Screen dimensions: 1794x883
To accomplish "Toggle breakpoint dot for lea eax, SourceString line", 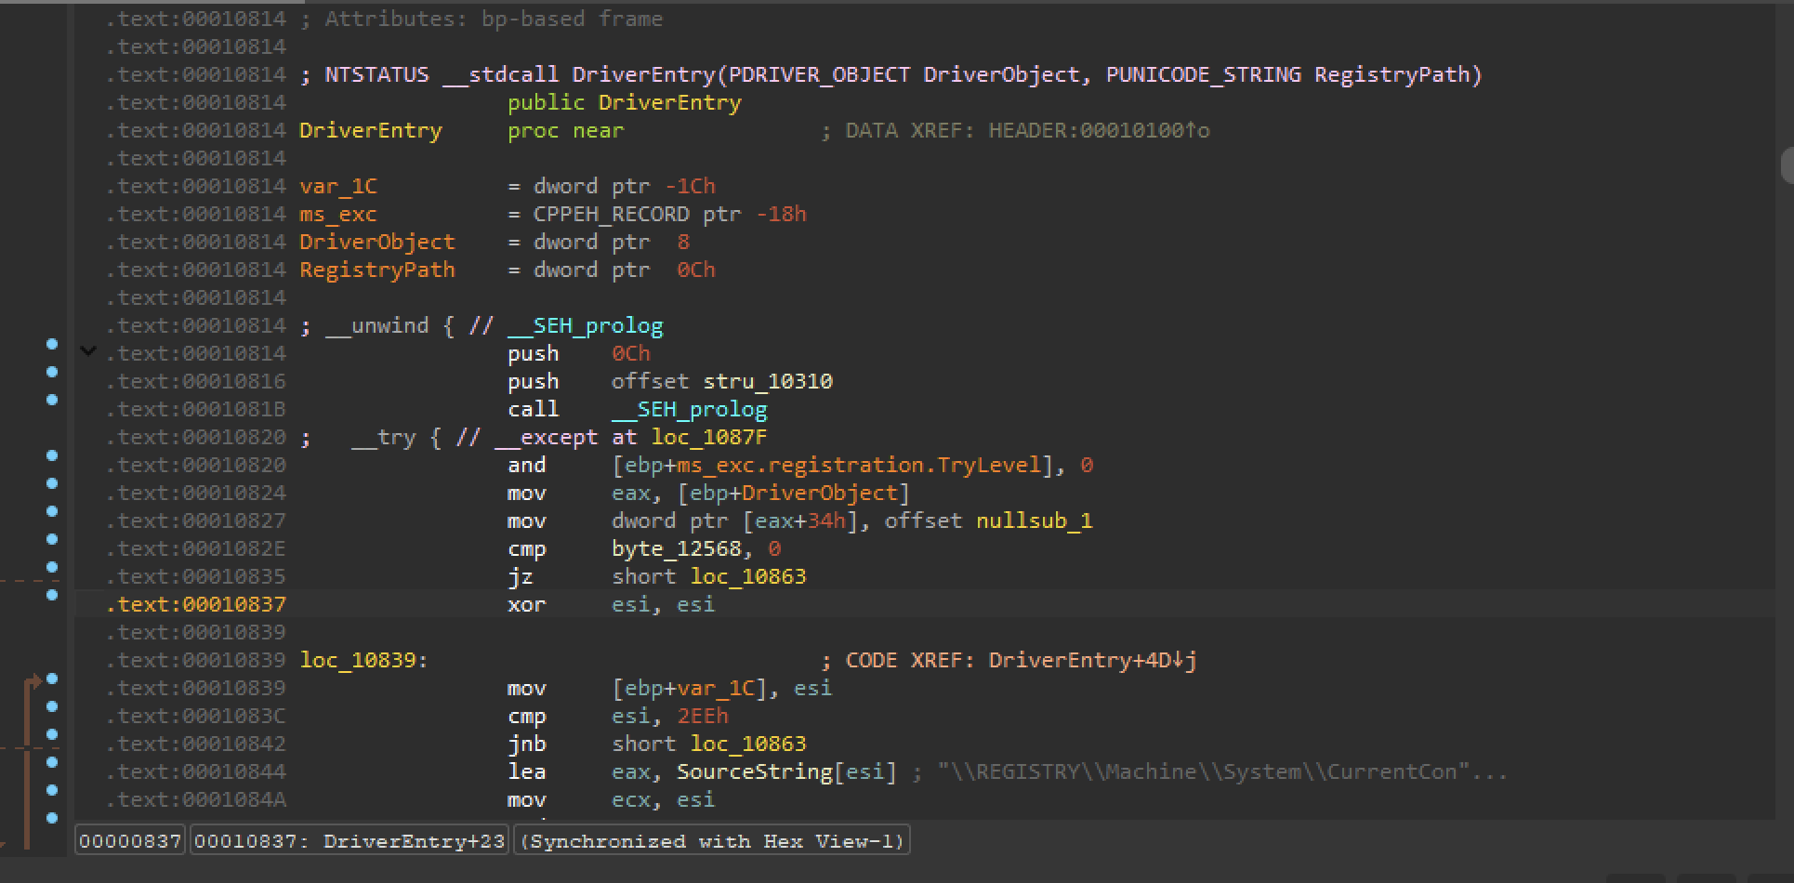I will [52, 762].
